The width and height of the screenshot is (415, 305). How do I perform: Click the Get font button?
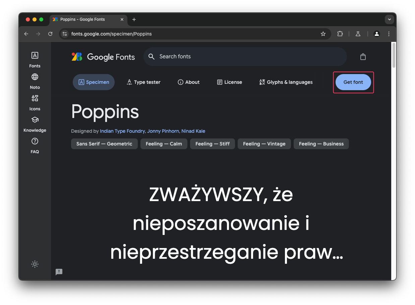[353, 82]
